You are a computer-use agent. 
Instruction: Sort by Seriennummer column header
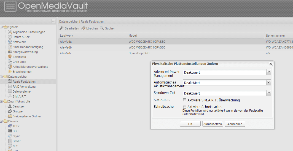click(279, 36)
